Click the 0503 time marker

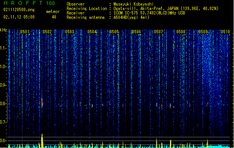point(70,31)
